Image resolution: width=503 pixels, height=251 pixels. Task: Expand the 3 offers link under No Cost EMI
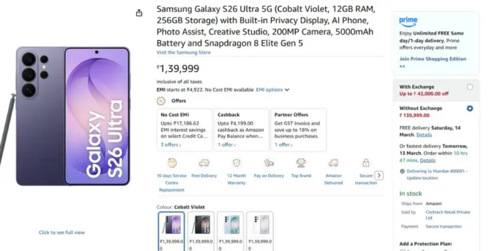click(x=170, y=144)
